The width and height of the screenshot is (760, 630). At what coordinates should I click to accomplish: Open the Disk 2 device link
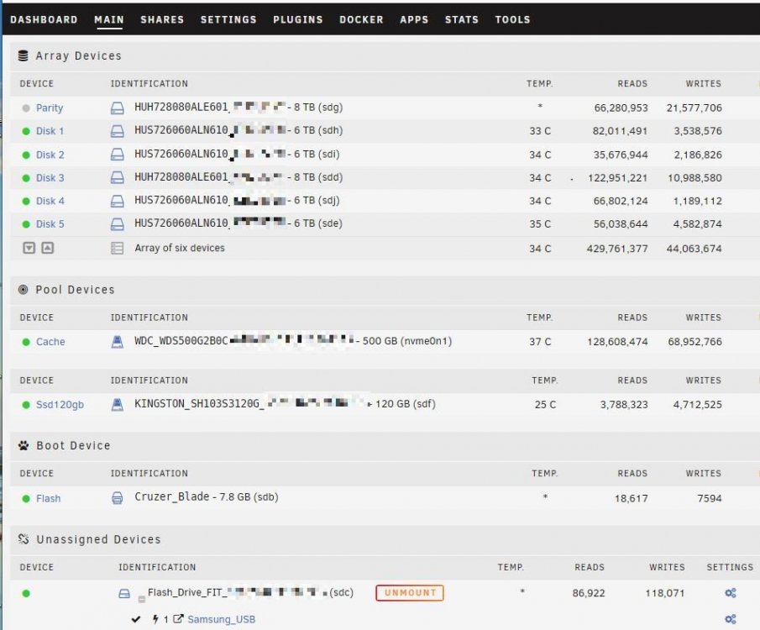tap(50, 155)
